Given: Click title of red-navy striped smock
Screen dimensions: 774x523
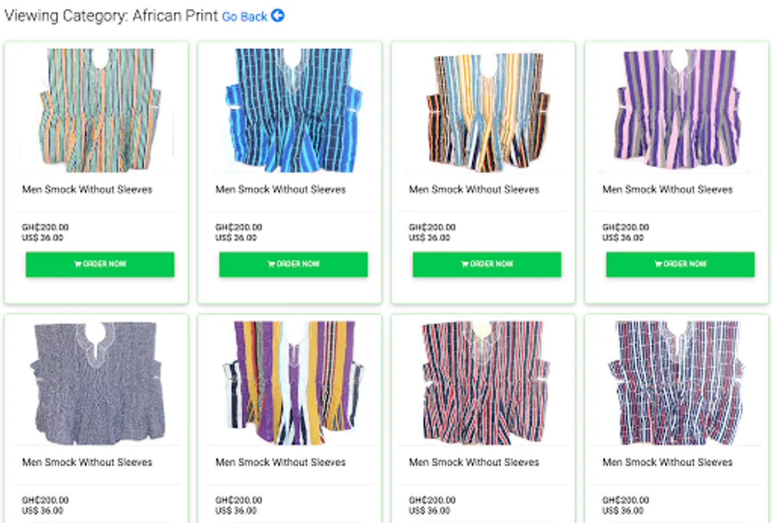Looking at the screenshot, I should (x=474, y=462).
